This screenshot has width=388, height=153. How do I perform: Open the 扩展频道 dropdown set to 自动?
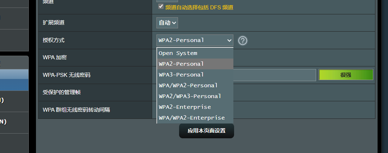pyautogui.click(x=167, y=23)
